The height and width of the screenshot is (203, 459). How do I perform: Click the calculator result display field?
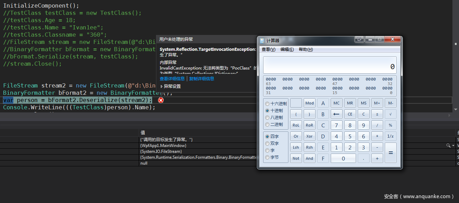[329, 65]
